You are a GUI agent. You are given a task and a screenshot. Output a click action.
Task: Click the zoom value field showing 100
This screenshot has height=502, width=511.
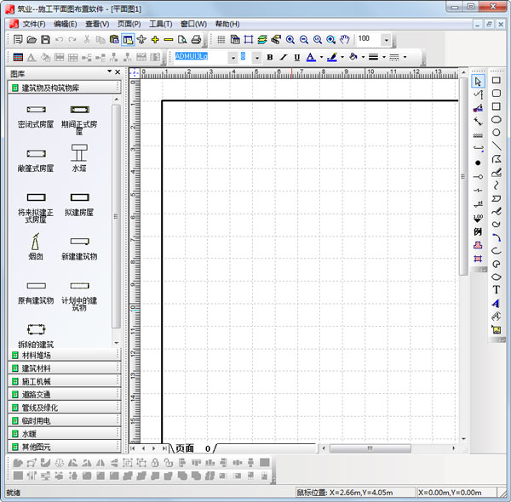click(x=369, y=39)
